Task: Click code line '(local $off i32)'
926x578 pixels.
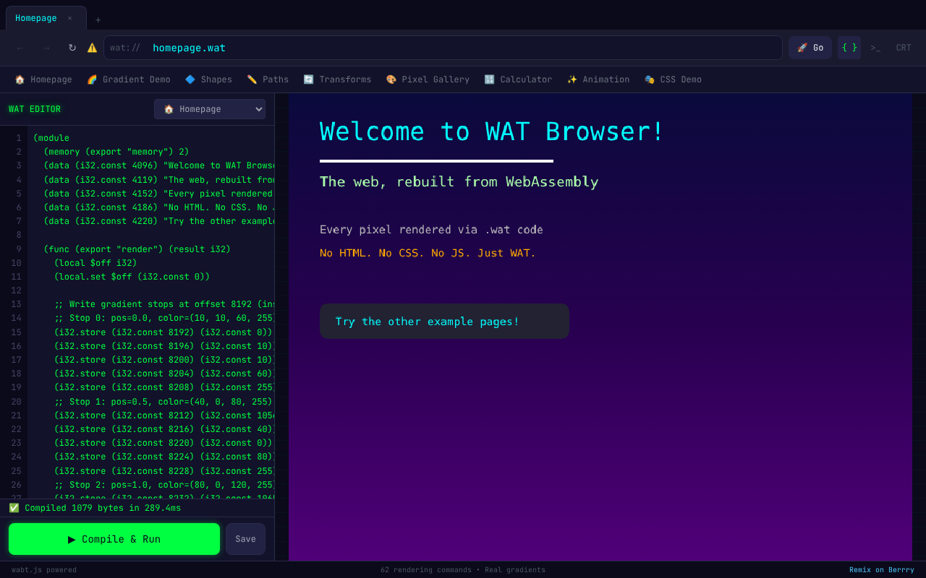Action: pyautogui.click(x=95, y=263)
